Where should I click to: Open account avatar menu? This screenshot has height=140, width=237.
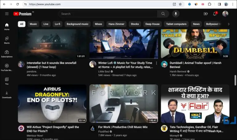point(225,14)
